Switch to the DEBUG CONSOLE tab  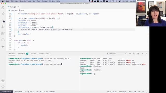pyautogui.click(x=45, y=54)
